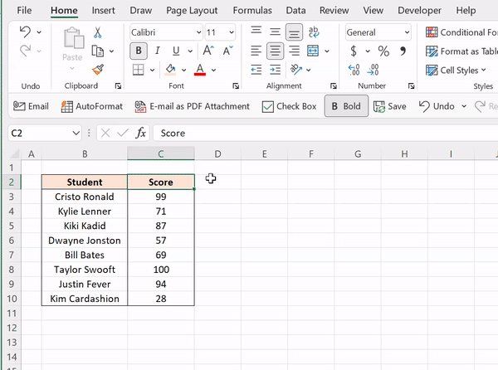Screen dimensions: 498x370
Task: Expand Name Box dropdown arrow
Action: click(x=76, y=133)
